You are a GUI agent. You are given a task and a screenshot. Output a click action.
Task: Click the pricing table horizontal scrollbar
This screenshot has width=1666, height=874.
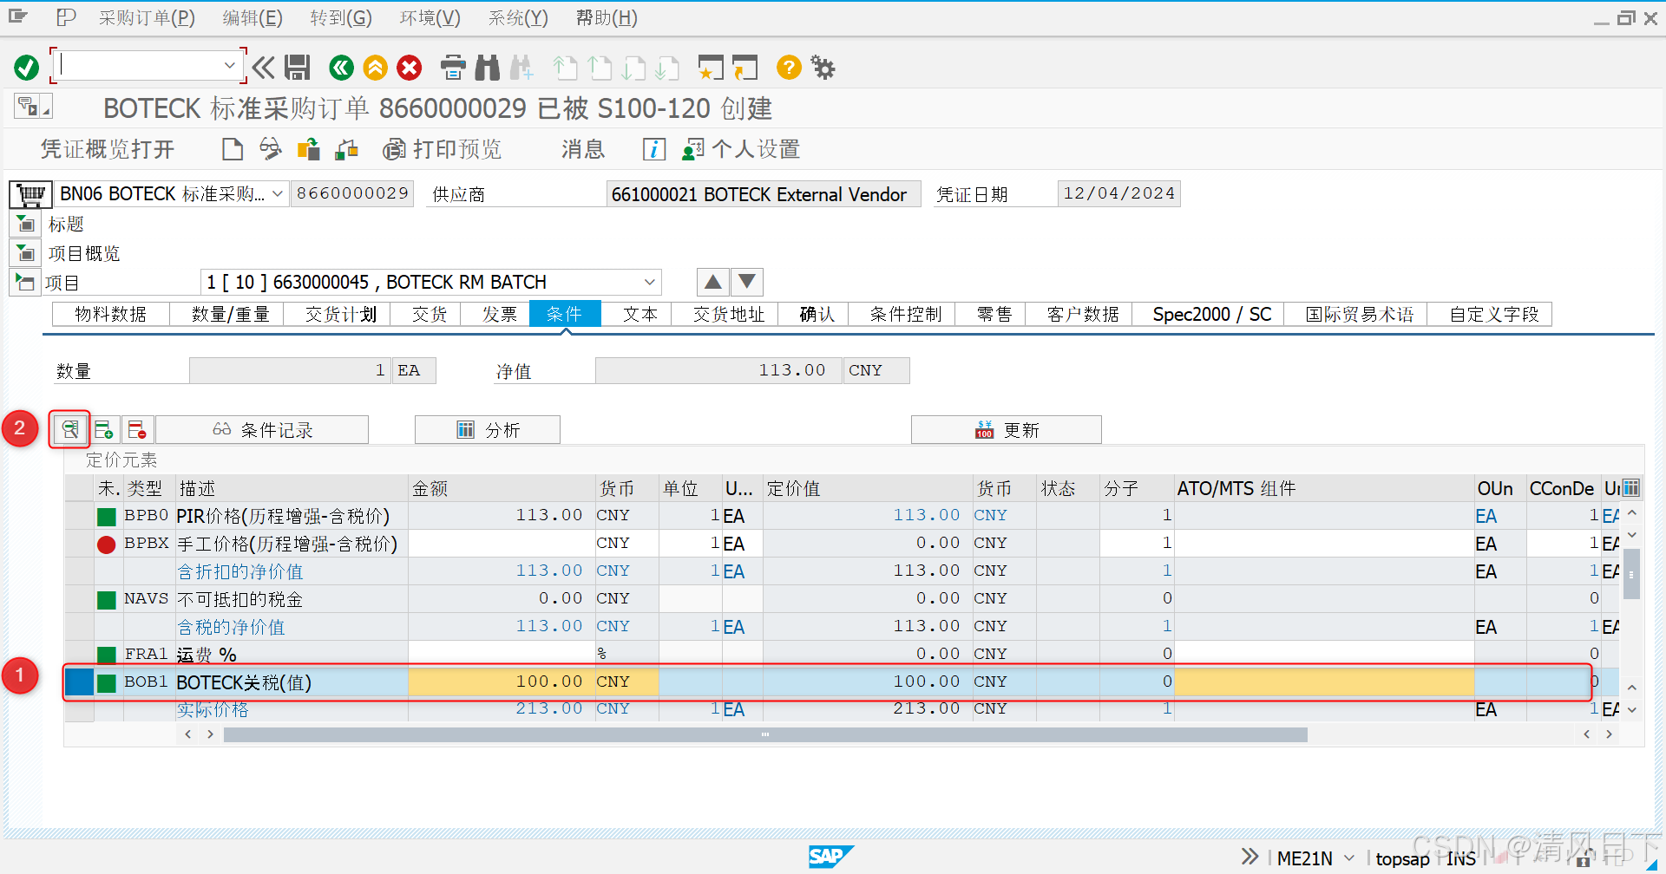click(765, 734)
